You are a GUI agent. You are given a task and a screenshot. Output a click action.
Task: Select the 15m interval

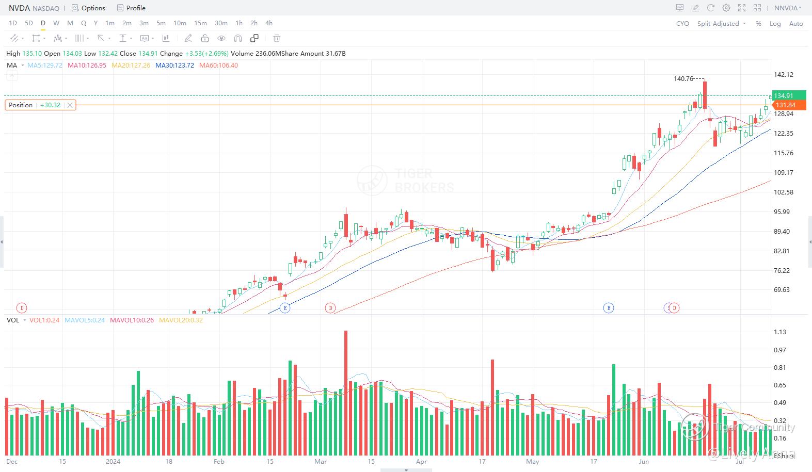pyautogui.click(x=200, y=23)
